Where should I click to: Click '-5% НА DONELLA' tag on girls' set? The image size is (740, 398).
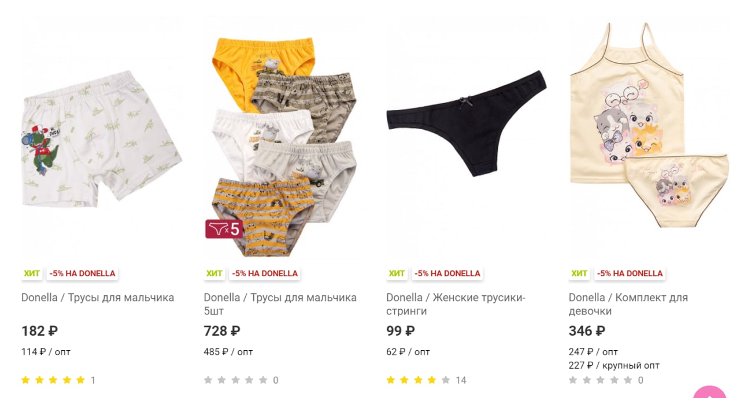pos(630,273)
